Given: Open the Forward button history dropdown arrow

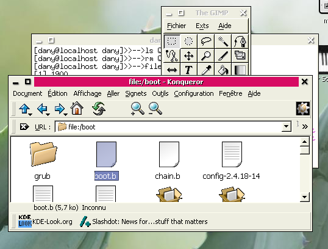Looking at the screenshot, I should pyautogui.click(x=66, y=115).
